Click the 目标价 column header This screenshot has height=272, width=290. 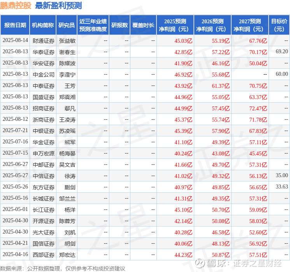[279, 25]
